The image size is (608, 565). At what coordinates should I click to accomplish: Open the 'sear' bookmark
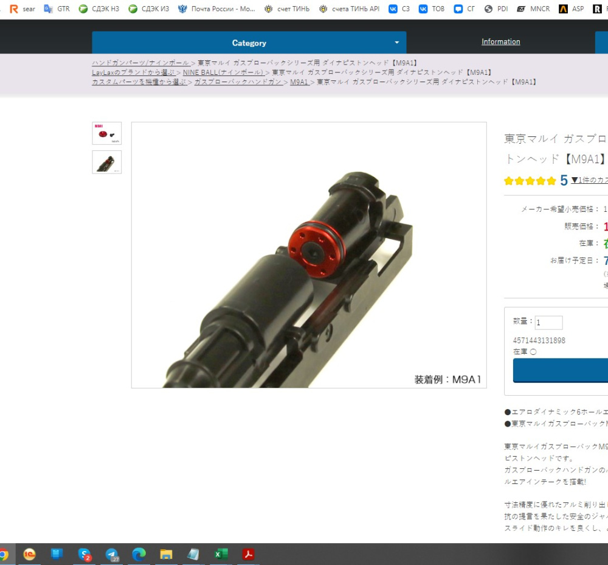(22, 9)
